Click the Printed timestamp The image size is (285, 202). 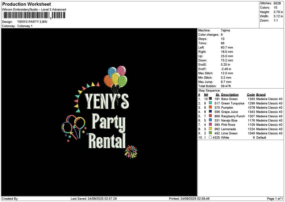[x=189, y=199]
